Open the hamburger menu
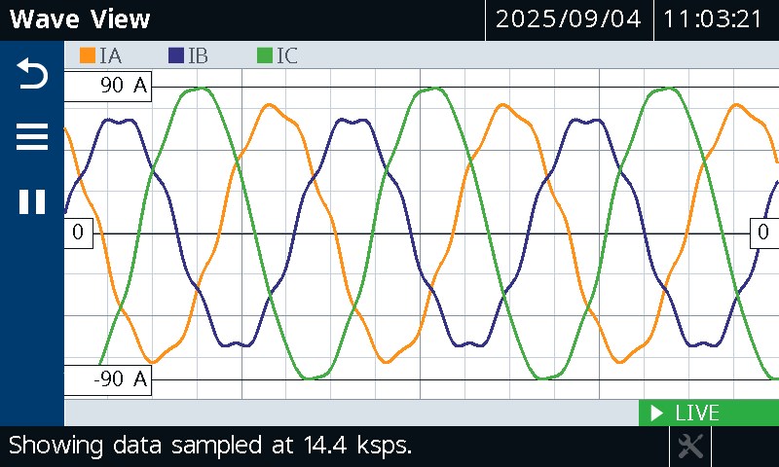Image resolution: width=779 pixels, height=467 pixels. pos(32,138)
